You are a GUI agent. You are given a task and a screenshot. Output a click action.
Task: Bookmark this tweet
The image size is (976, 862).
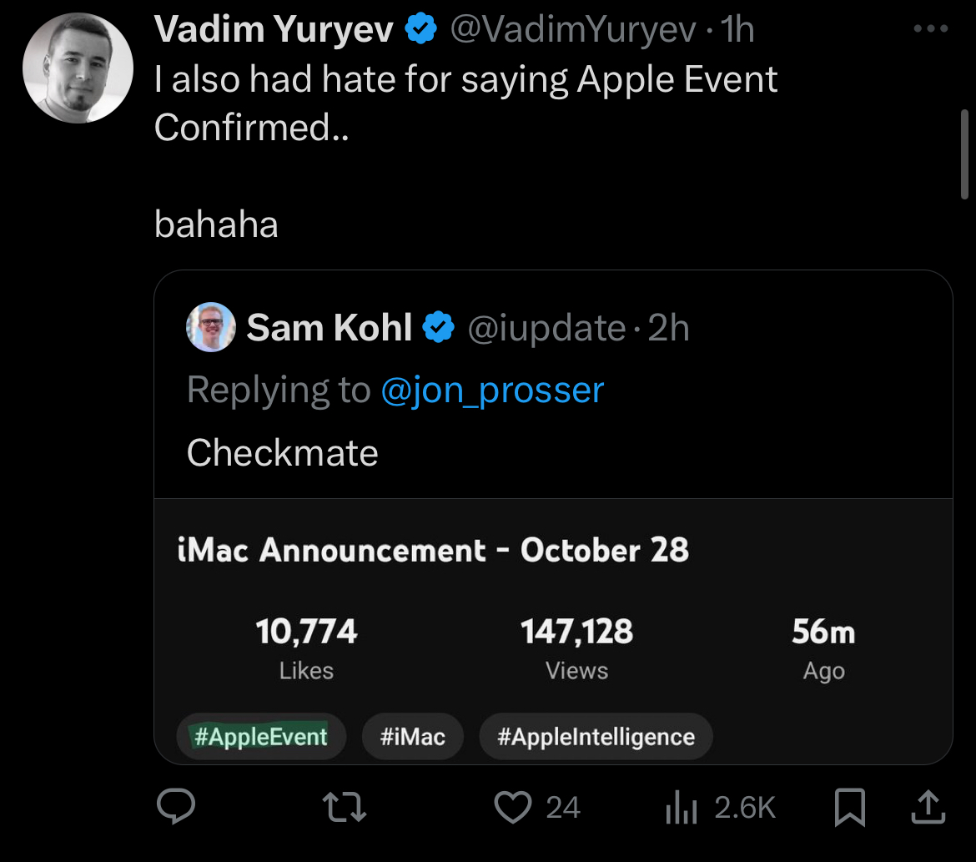[849, 807]
